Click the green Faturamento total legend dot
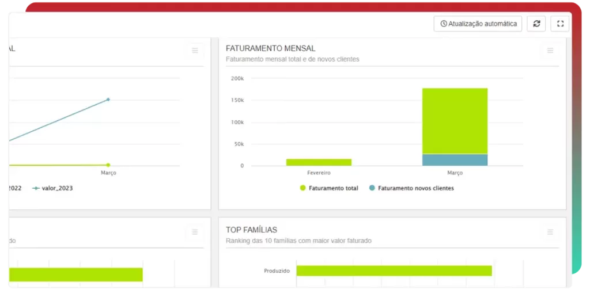 coord(302,188)
